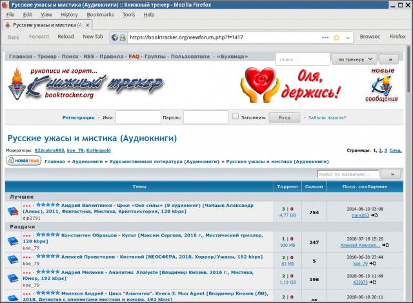Viewport: 413px width, 303px height.
Task: Go to last post arrow next to koe_79
Action: (x=373, y=264)
